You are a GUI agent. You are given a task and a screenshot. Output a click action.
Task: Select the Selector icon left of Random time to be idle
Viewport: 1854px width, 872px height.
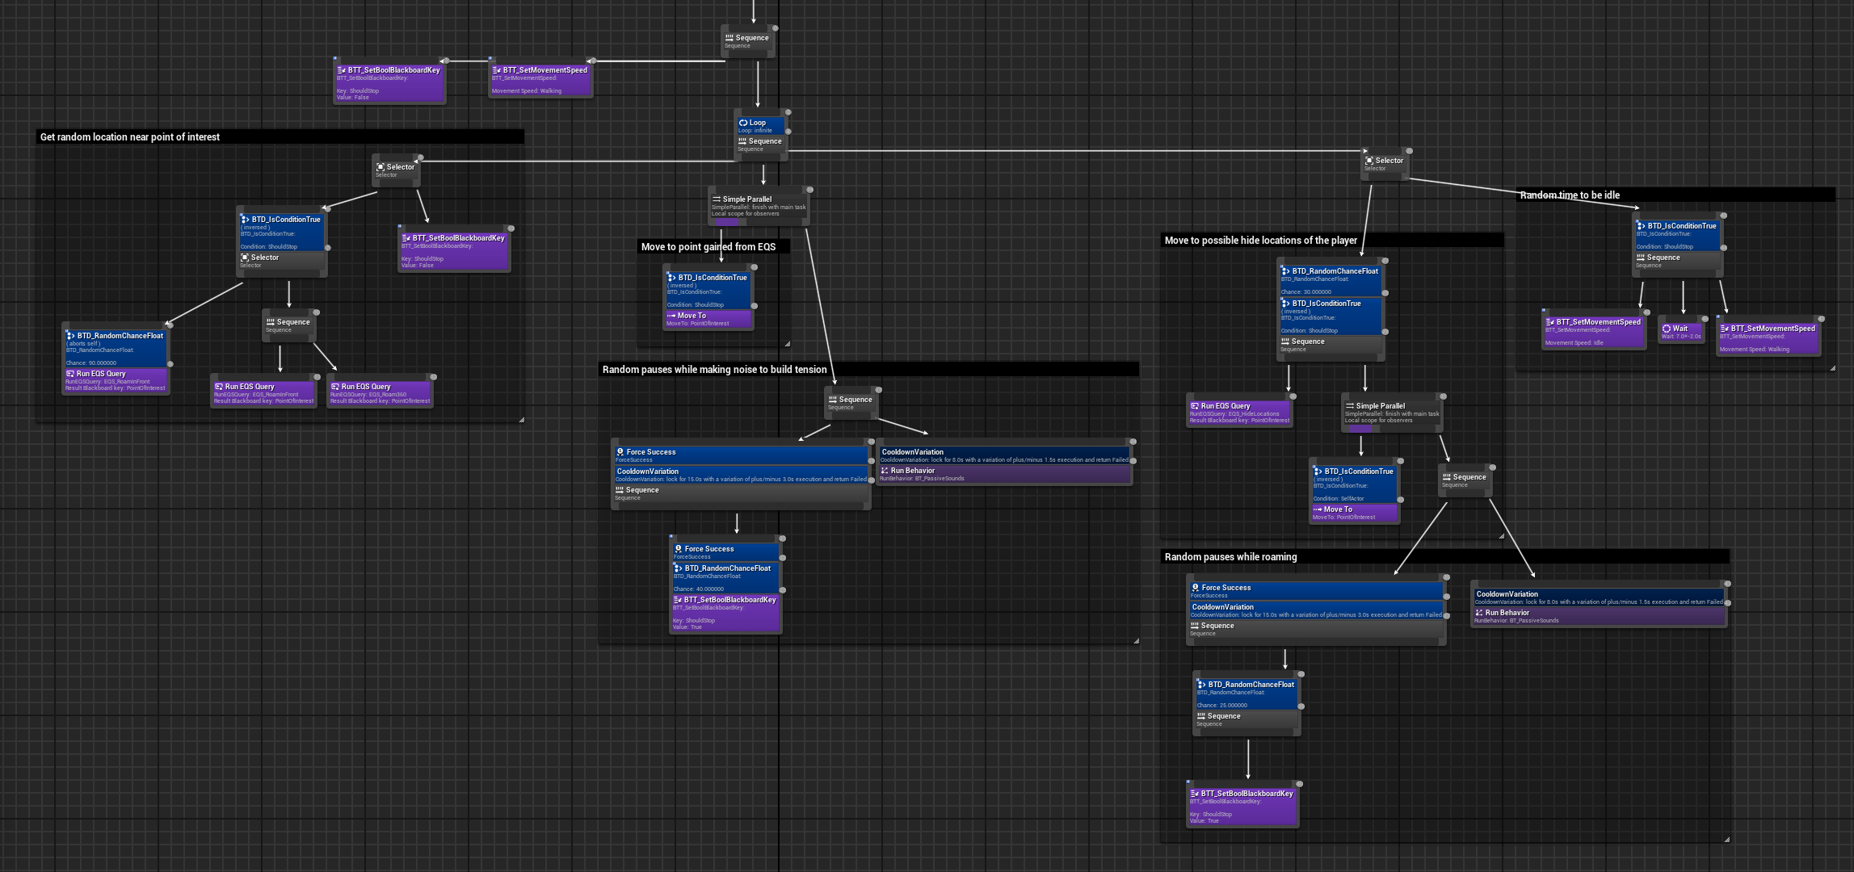1368,161
